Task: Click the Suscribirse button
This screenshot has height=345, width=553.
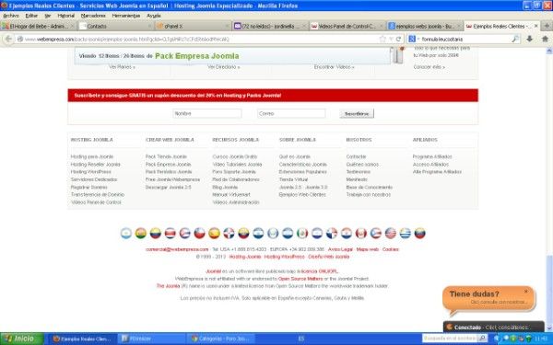Action: click(x=357, y=114)
